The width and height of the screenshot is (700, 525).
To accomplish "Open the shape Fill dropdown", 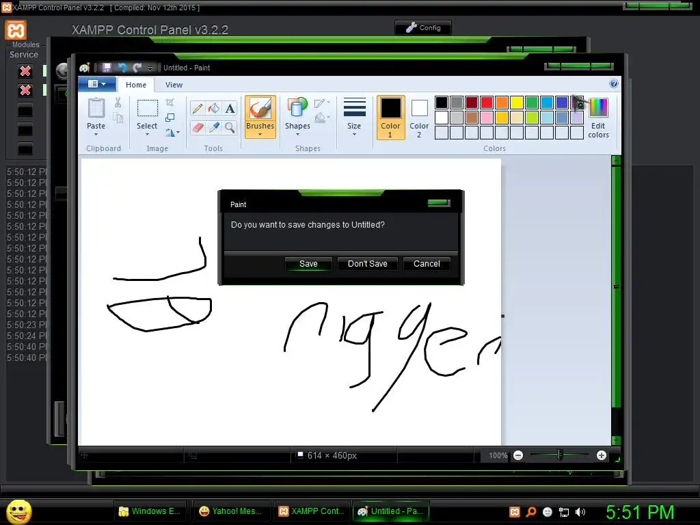I will click(x=322, y=118).
